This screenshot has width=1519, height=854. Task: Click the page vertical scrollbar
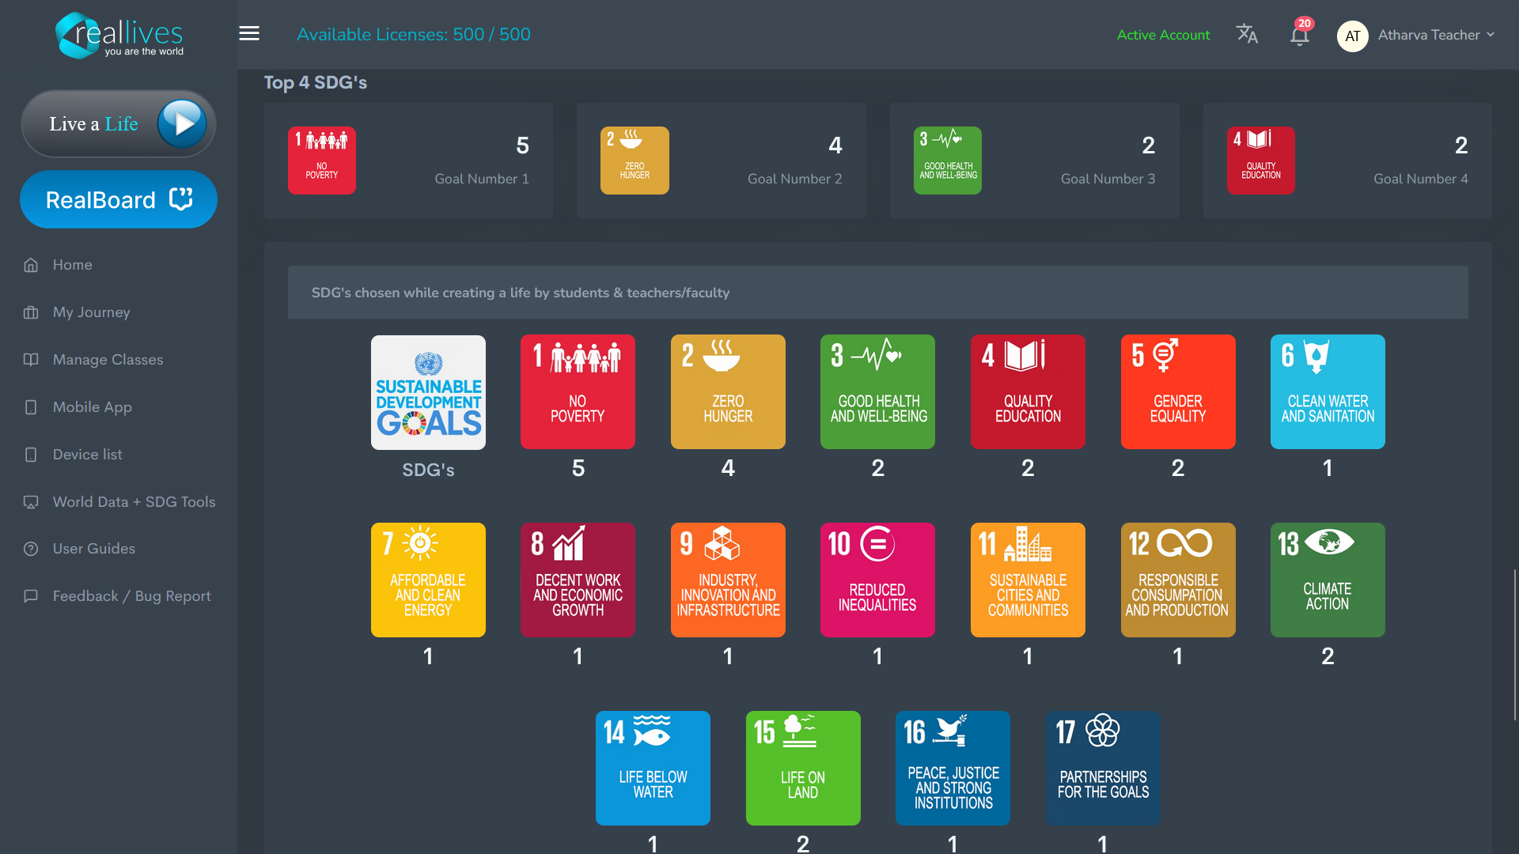[1515, 644]
